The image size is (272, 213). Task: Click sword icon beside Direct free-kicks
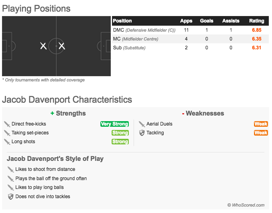click(7, 124)
